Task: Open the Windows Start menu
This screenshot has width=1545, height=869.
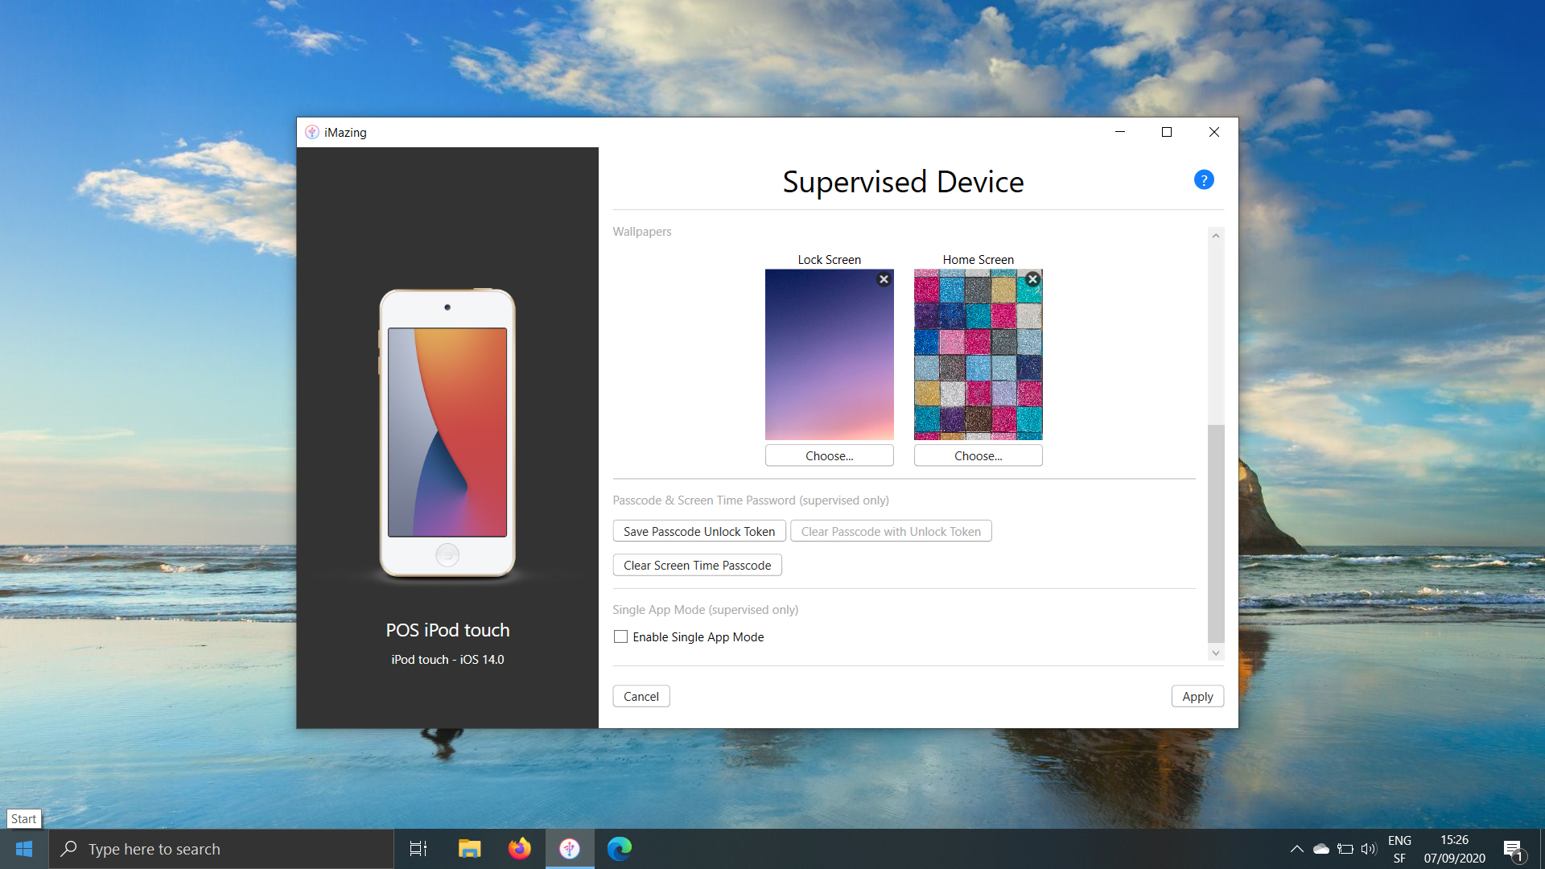Action: tap(24, 849)
